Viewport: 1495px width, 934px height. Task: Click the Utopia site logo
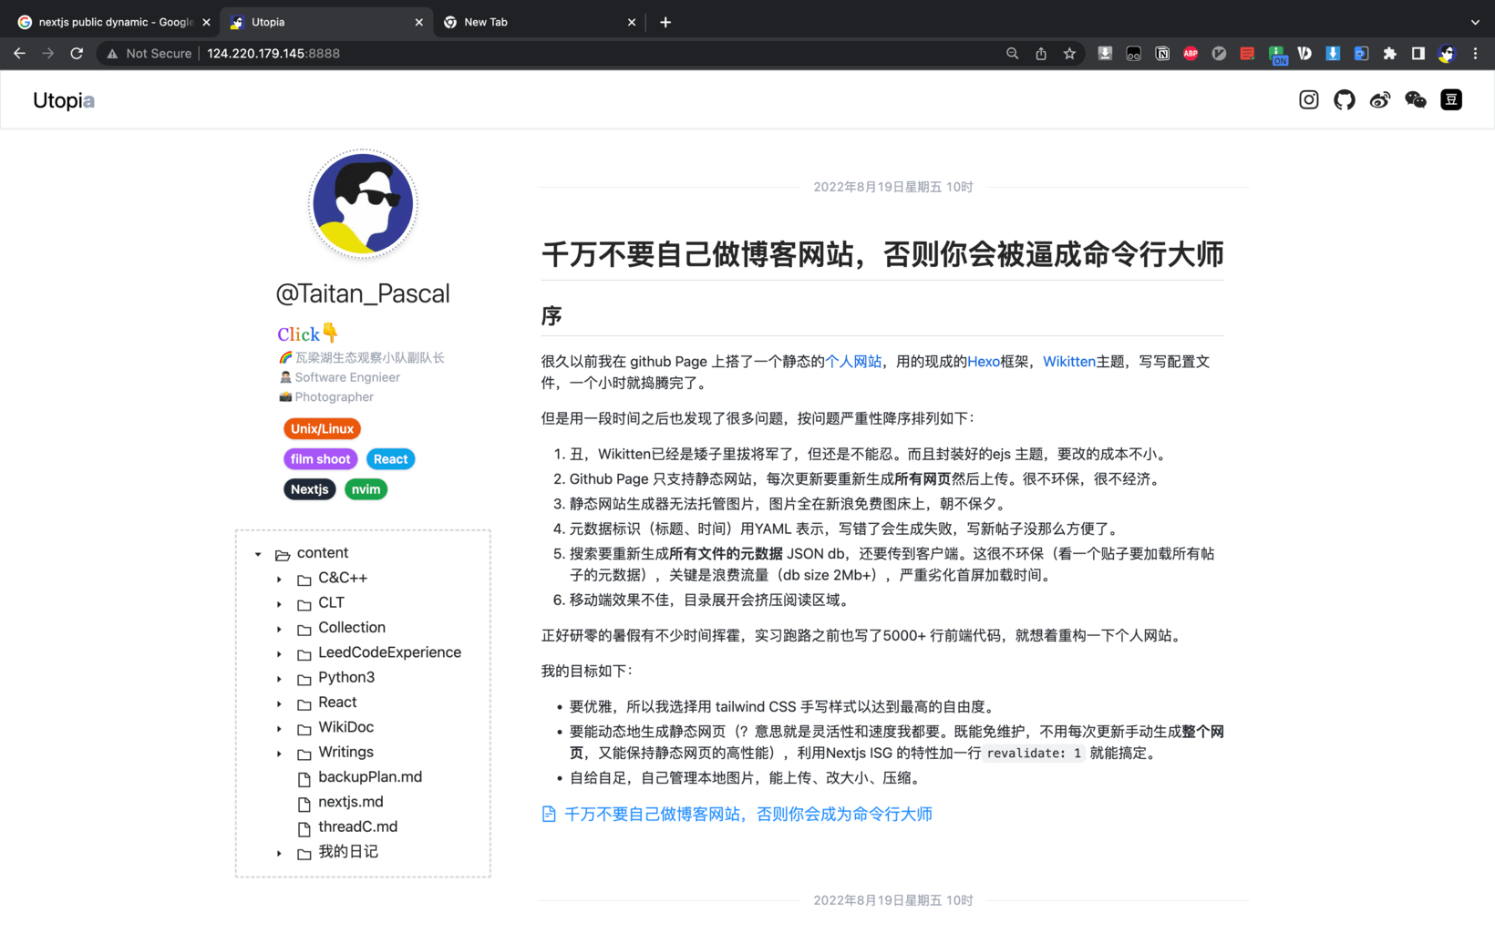[64, 100]
